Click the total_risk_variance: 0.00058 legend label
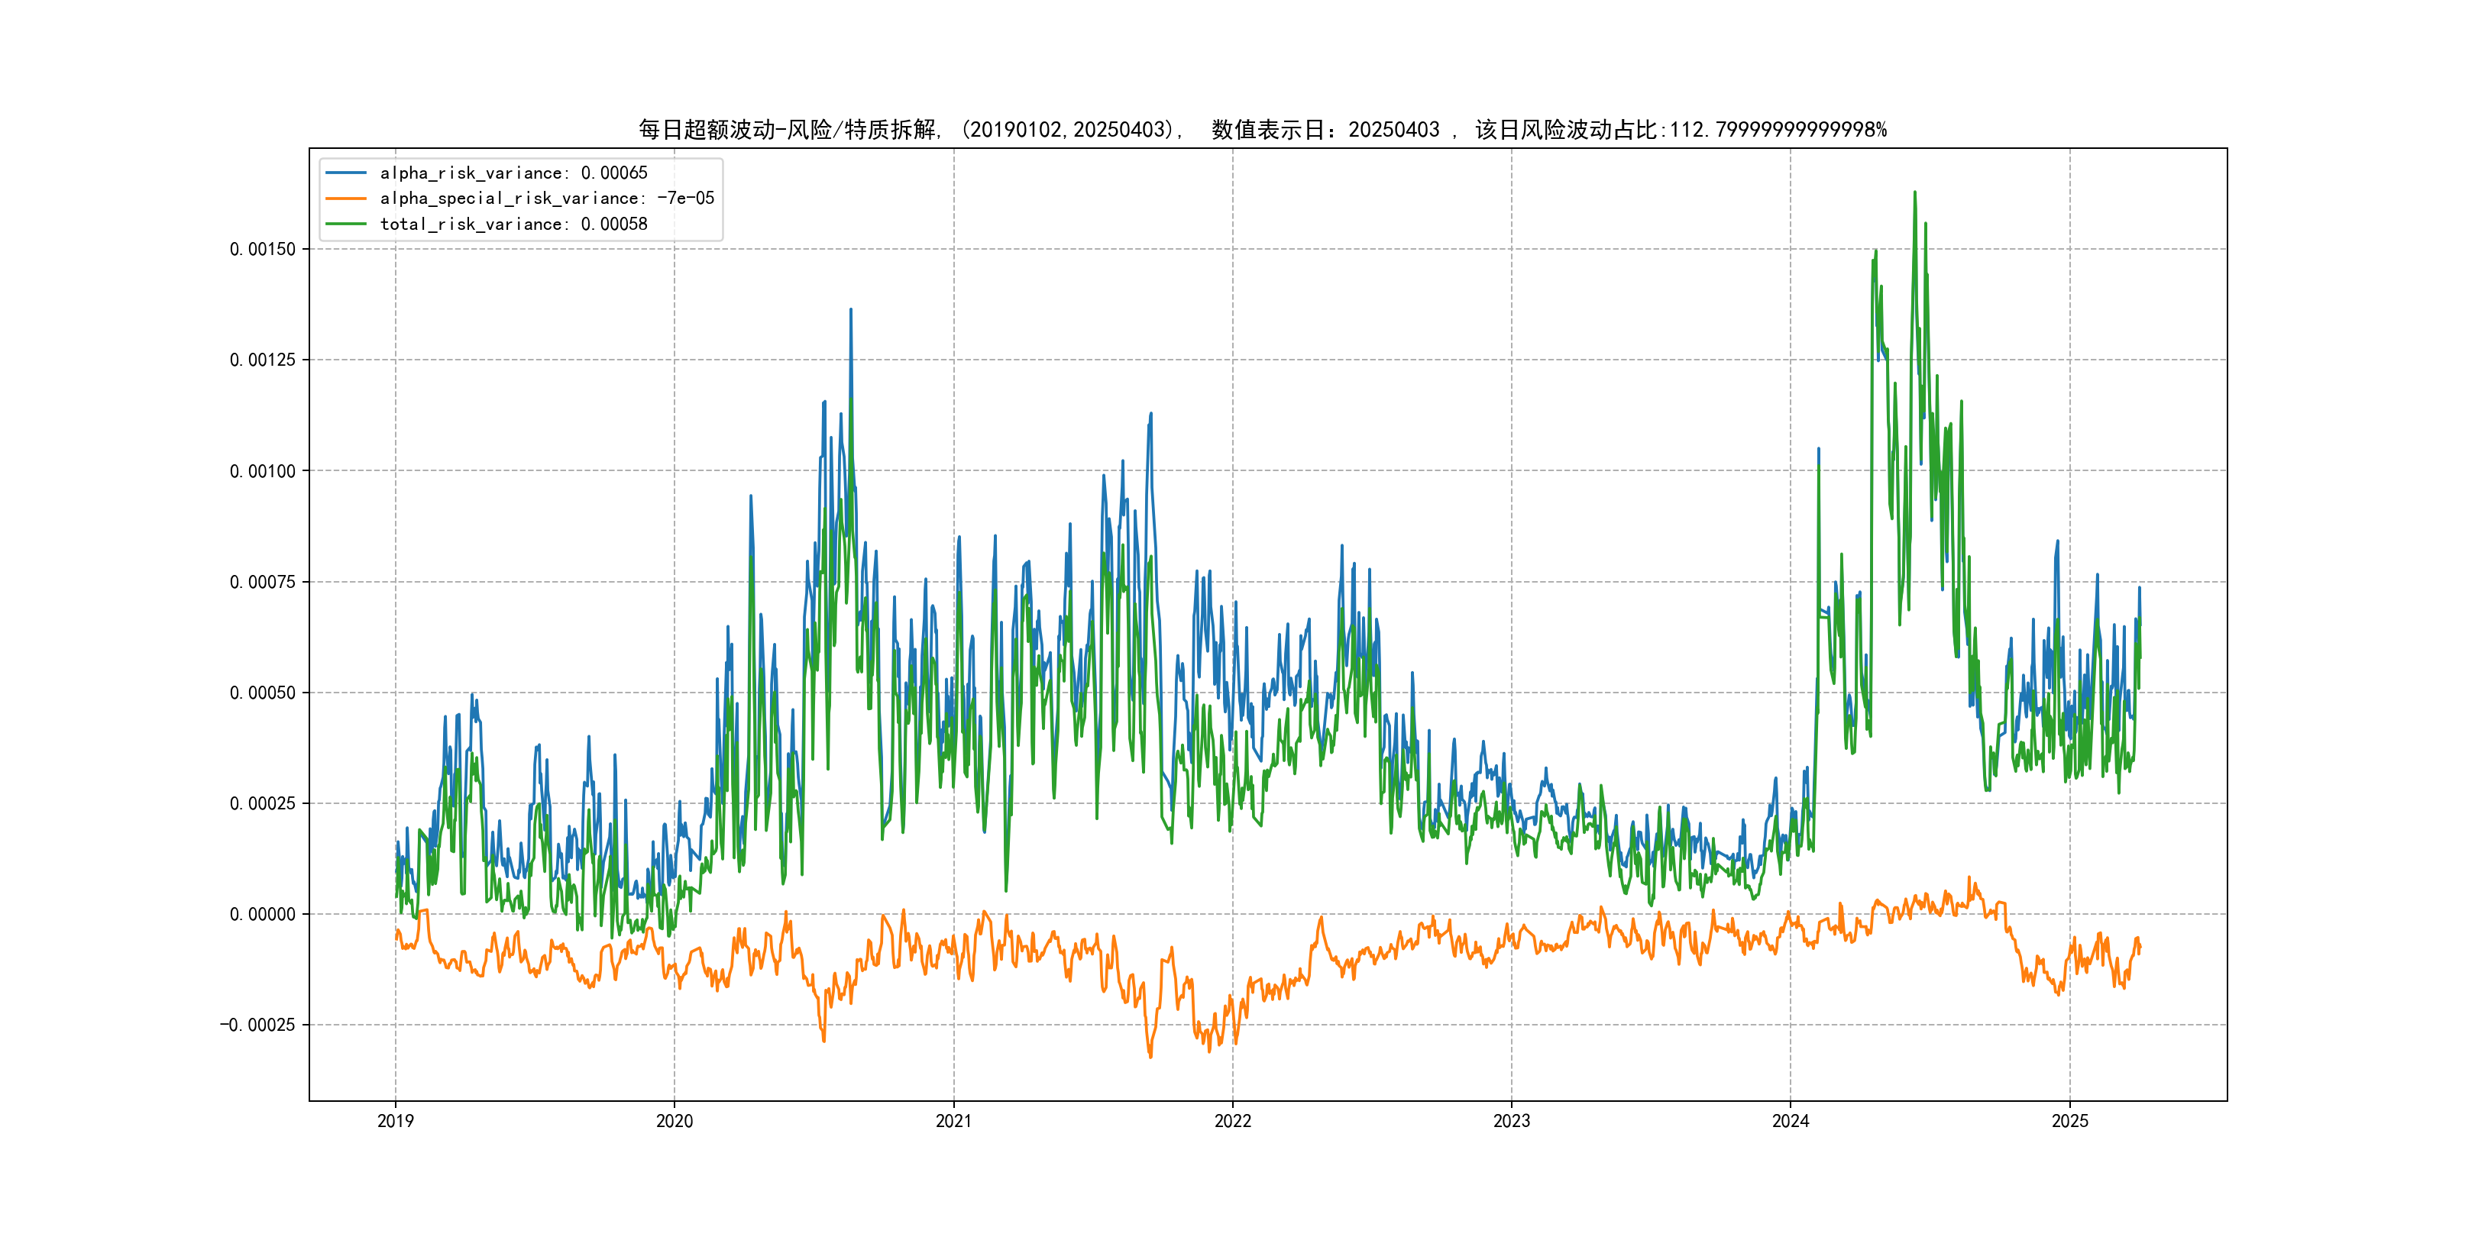2475x1237 pixels. tap(513, 224)
